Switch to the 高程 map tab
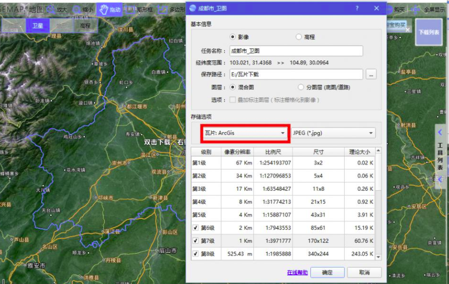 (85, 26)
